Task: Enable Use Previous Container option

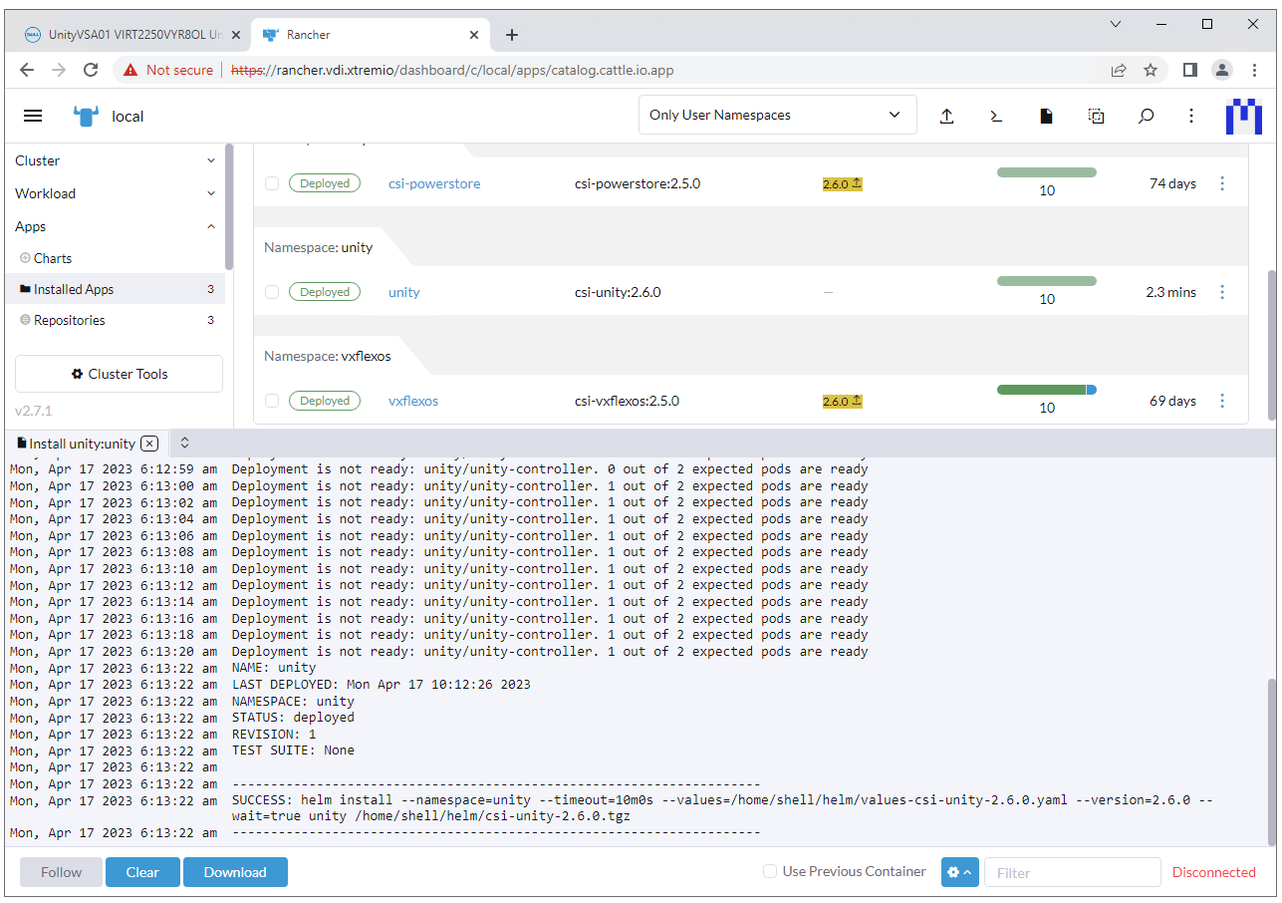Action: [769, 871]
